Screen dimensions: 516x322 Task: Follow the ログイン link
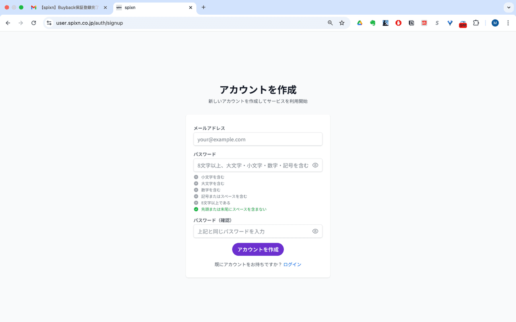click(x=292, y=264)
